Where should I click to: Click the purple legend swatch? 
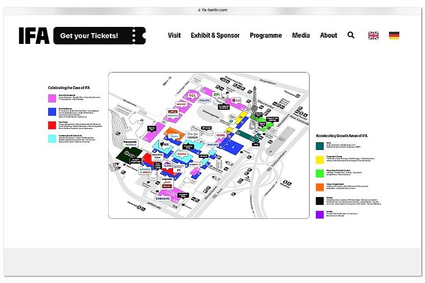click(320, 215)
